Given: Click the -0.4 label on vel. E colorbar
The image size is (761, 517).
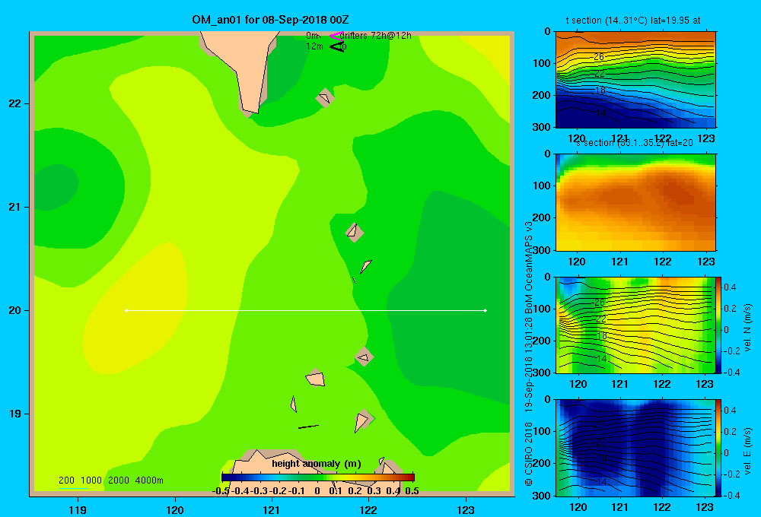Looking at the screenshot, I should [731, 495].
